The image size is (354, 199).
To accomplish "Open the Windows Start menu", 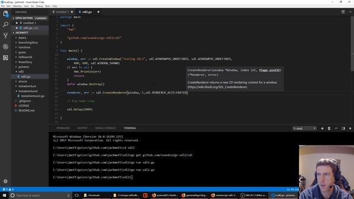I will click(x=4, y=195).
